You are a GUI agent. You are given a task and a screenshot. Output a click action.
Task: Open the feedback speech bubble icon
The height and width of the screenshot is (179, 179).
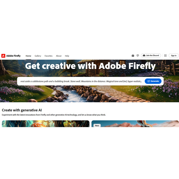tap(138, 55)
